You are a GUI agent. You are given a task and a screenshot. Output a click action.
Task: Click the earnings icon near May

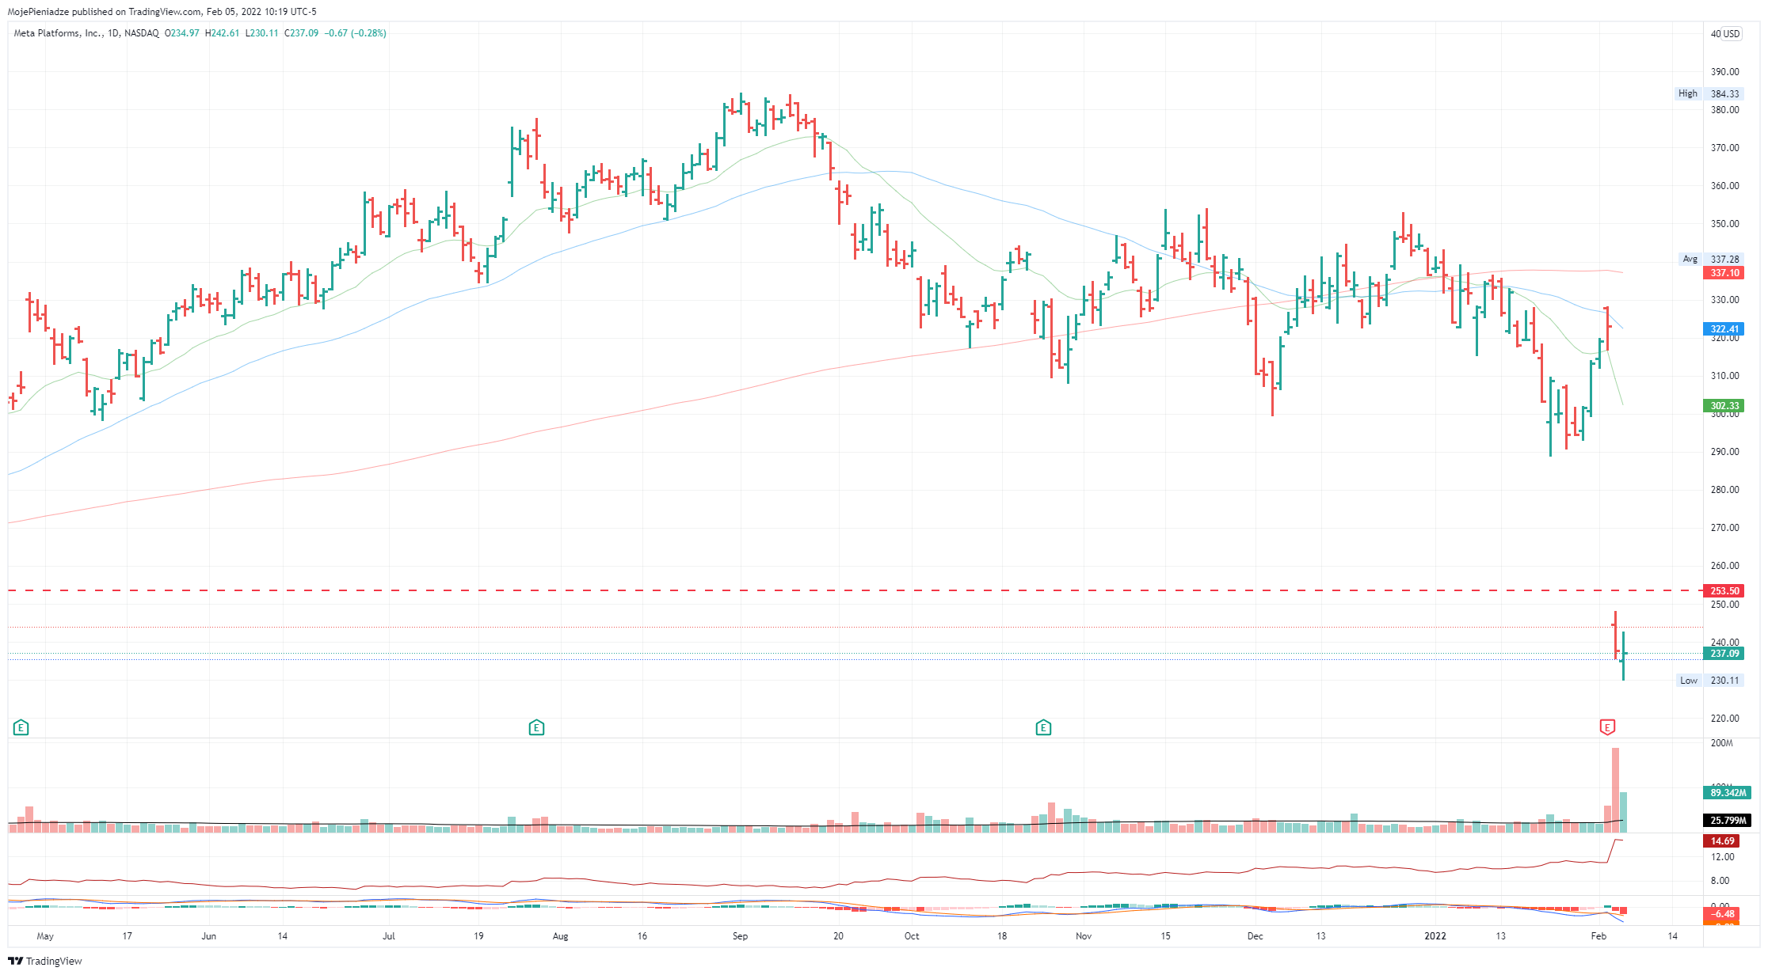point(21,727)
